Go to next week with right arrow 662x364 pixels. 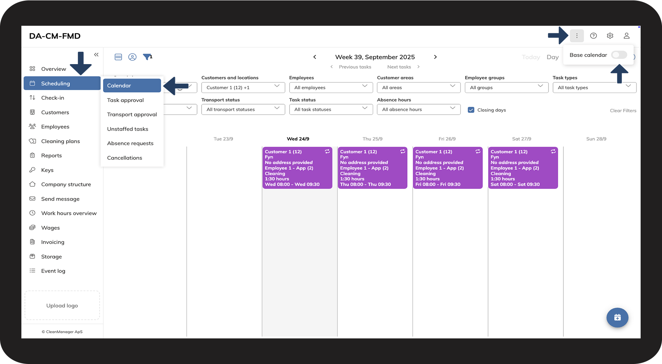(x=435, y=57)
